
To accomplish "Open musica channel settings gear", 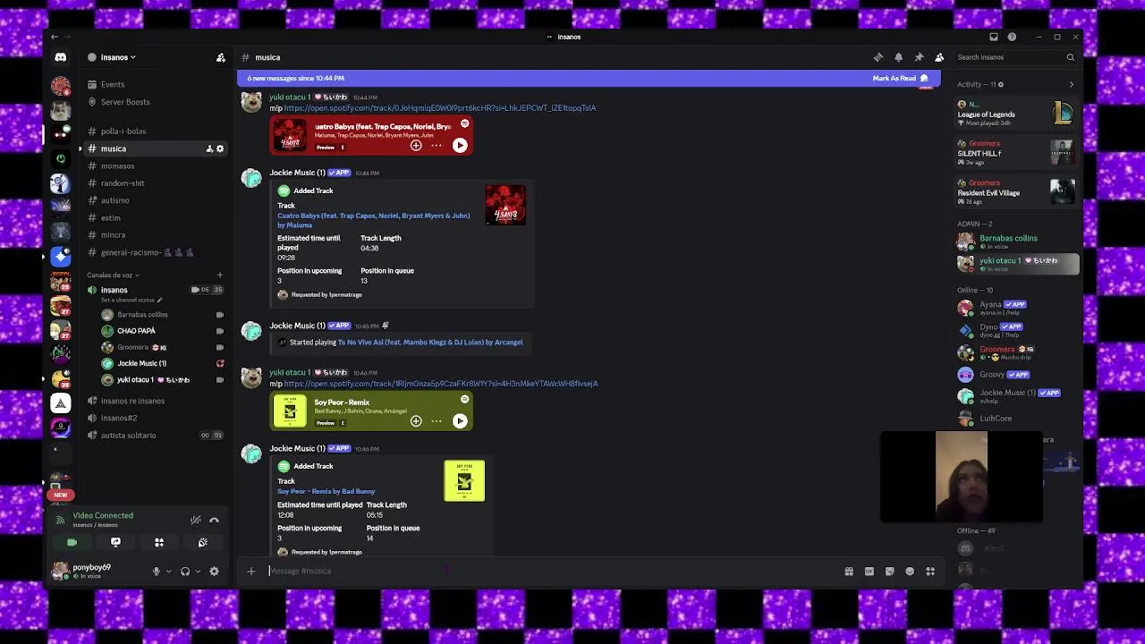I will click(220, 148).
